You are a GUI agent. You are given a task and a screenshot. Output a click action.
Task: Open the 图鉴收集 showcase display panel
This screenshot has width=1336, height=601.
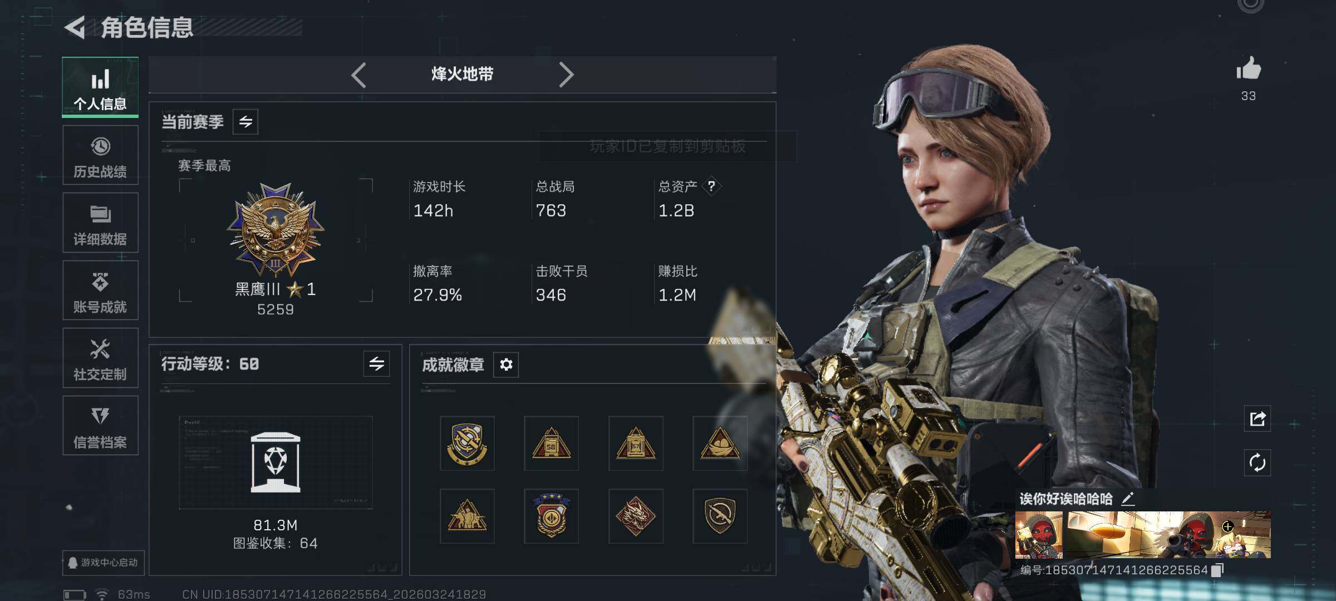tap(276, 462)
